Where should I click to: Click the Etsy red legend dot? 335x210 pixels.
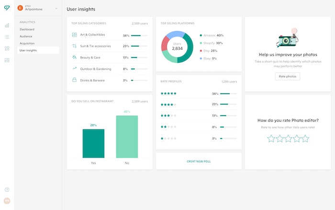pyautogui.click(x=201, y=51)
